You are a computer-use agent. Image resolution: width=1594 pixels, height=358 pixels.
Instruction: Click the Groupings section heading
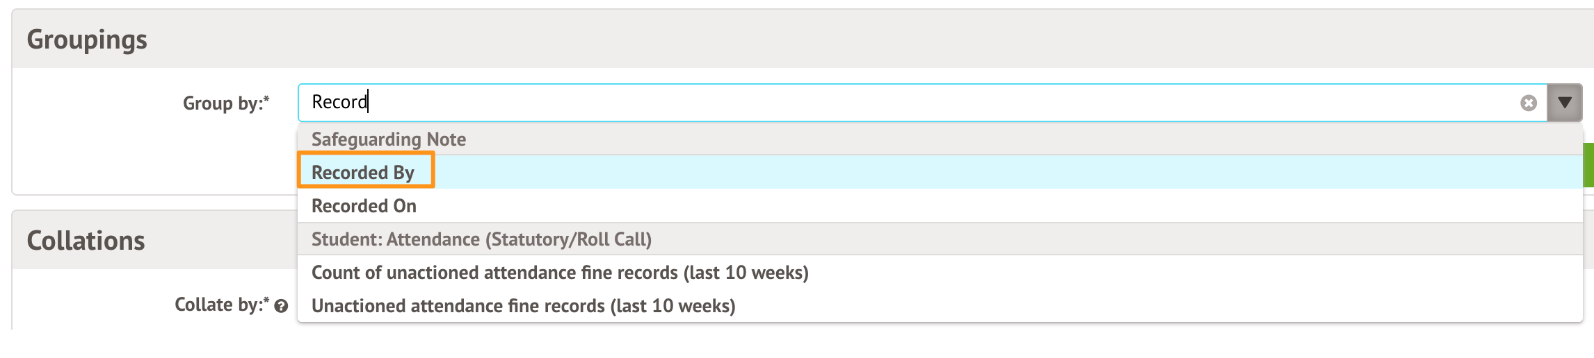pos(87,40)
